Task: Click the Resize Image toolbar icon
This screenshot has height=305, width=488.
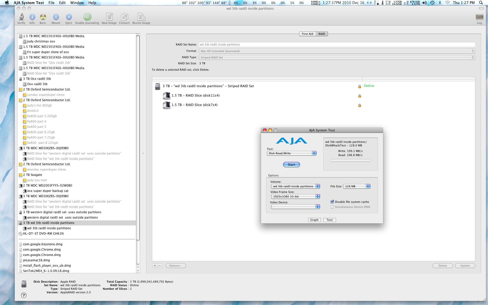Action: 141,17
